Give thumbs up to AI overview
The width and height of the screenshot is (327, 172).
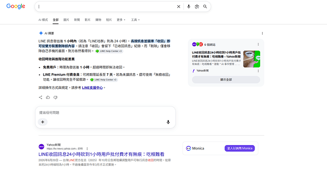[x=48, y=97]
